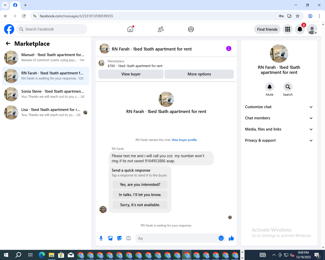This screenshot has width=325, height=260.
Task: Send a voice clip with microphone icon
Action: point(101,238)
